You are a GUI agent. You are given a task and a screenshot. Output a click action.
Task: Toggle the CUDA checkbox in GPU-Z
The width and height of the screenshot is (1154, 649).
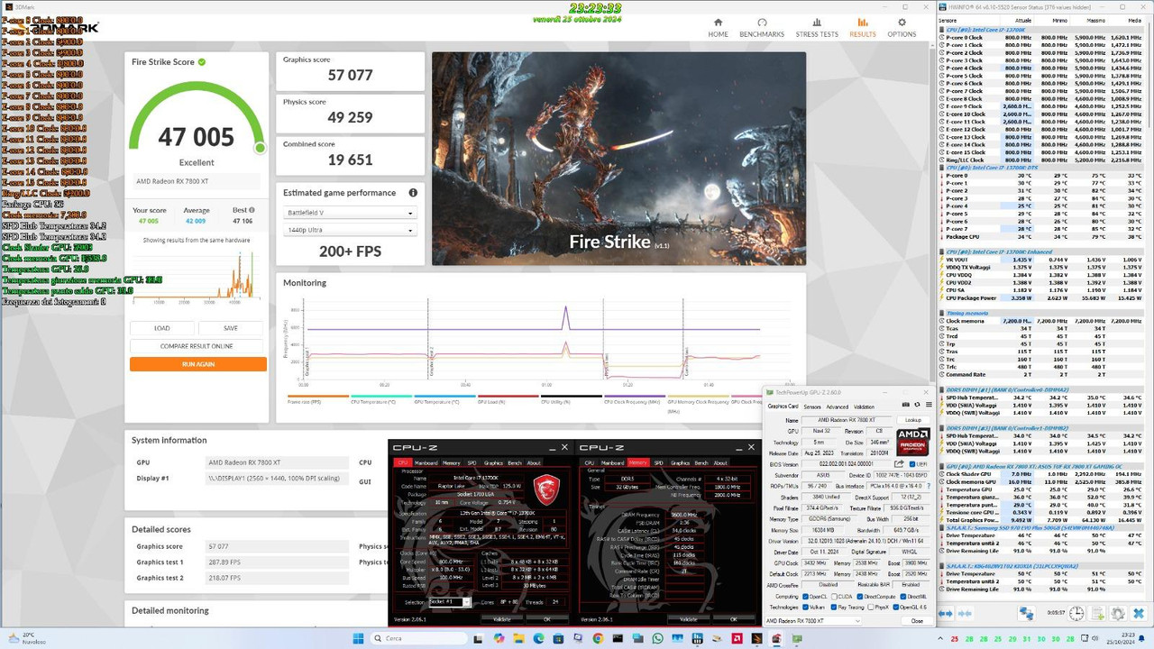[x=835, y=597]
